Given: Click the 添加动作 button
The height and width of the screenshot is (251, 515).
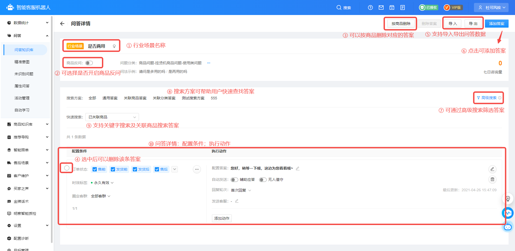Looking at the screenshot, I should [x=222, y=218].
